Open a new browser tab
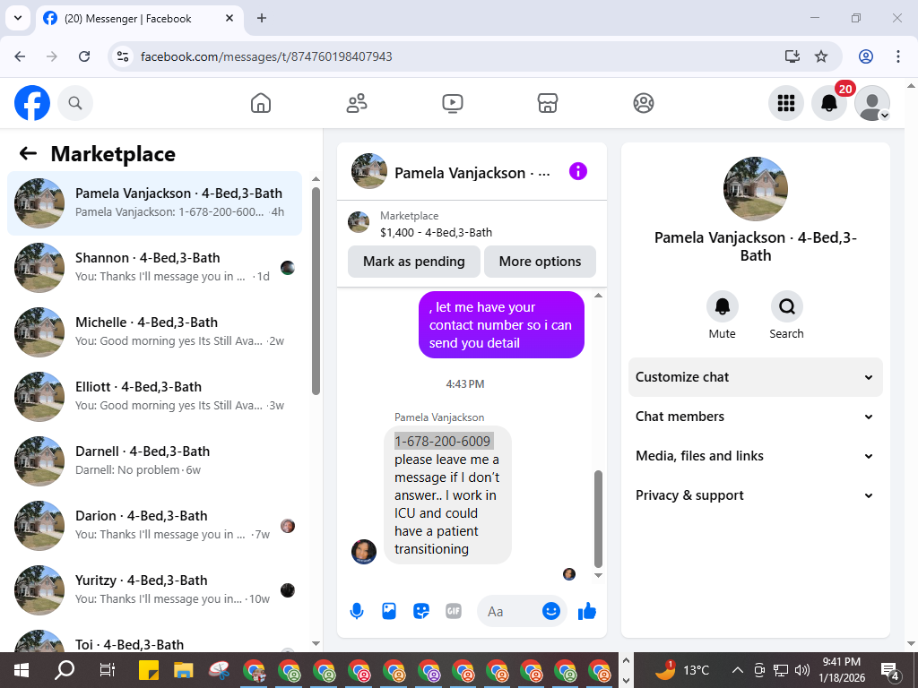The image size is (918, 688). tap(262, 18)
